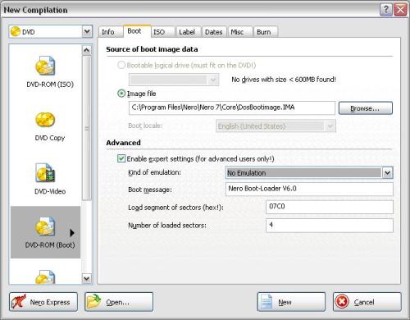This screenshot has width=410, height=320.
Task: Click the Cancel button
Action: point(367,302)
